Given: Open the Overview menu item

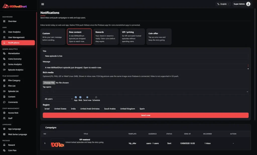Looking at the screenshot, I should [x=18, y=21].
